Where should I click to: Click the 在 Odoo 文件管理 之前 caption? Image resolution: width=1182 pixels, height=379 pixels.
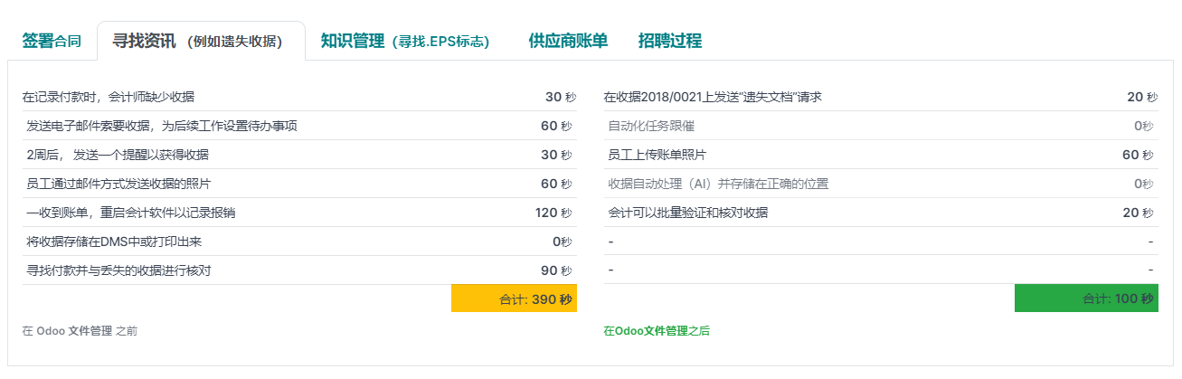[80, 331]
